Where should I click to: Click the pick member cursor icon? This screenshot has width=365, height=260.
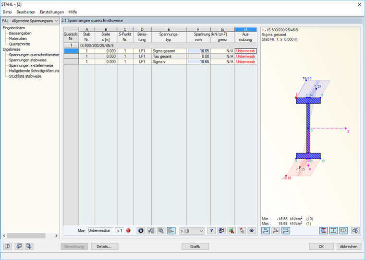[242, 231]
